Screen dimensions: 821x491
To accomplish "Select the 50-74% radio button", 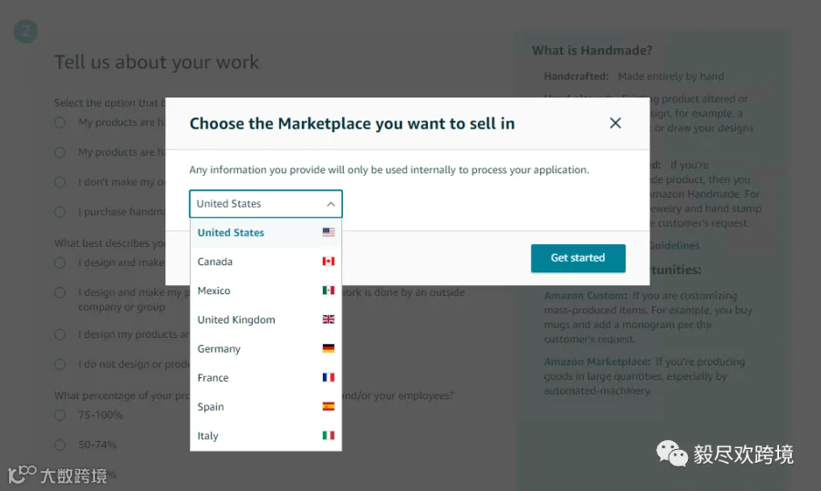I will 60,445.
